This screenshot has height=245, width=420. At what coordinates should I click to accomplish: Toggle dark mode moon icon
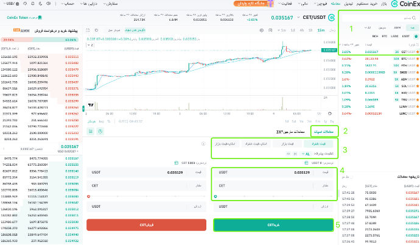point(40,4)
